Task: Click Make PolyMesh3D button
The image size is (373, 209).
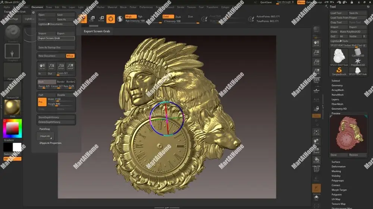Action: pos(352,32)
